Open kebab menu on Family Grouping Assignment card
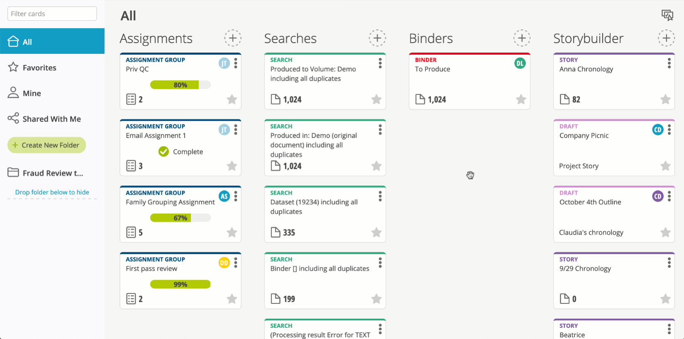This screenshot has height=339, width=684. click(236, 196)
